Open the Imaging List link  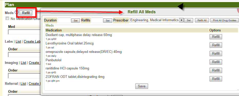click(24, 63)
